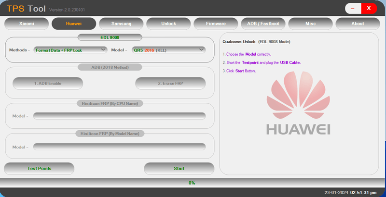Select Hisilicon FRP (By CPU Name) header

click(x=110, y=103)
